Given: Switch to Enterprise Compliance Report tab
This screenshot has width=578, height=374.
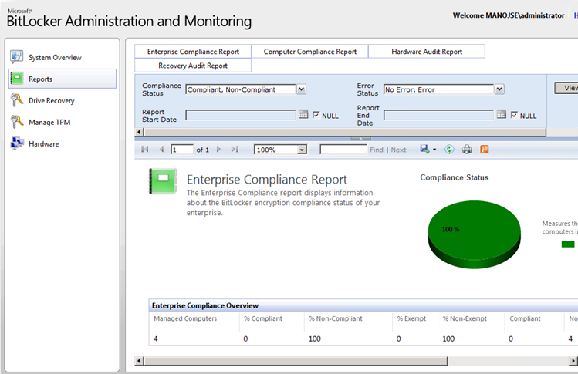Looking at the screenshot, I should [193, 52].
